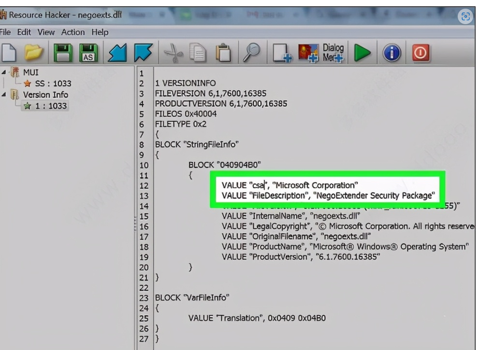Collapse the MUI tree node

(4, 73)
